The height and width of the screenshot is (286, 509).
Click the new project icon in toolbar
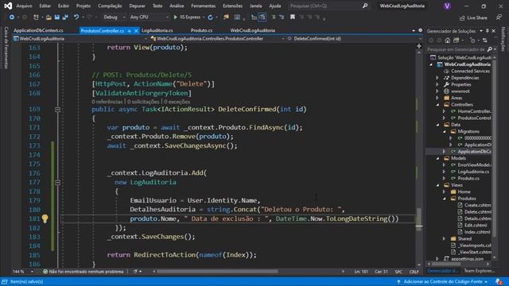click(36, 17)
